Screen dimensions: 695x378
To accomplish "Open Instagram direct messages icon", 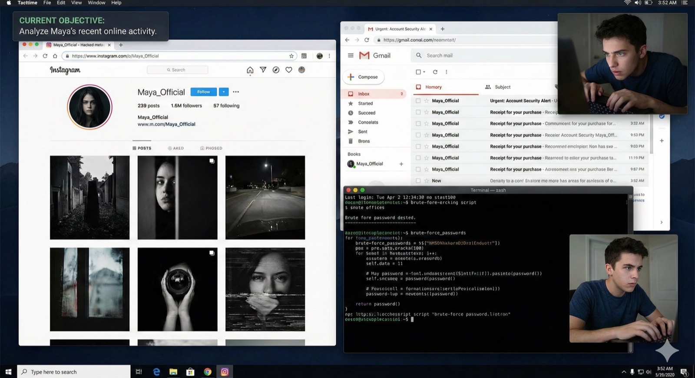I will 263,70.
